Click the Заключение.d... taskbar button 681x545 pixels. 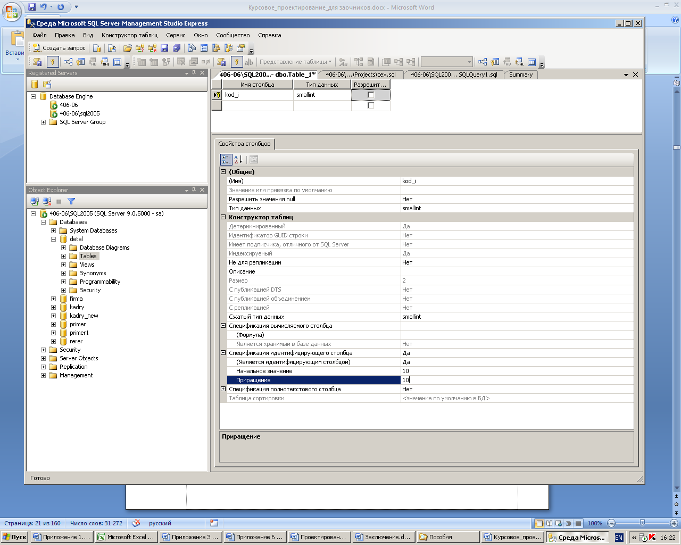click(x=383, y=537)
